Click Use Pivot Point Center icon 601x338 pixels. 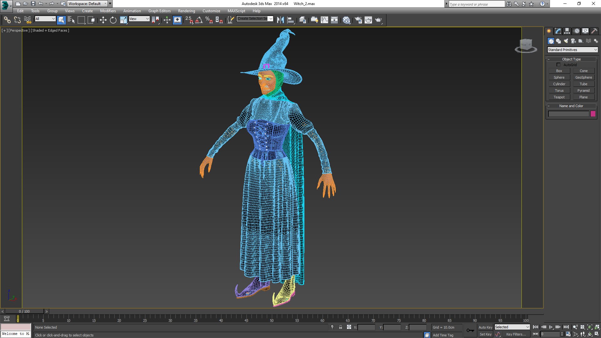(x=155, y=20)
